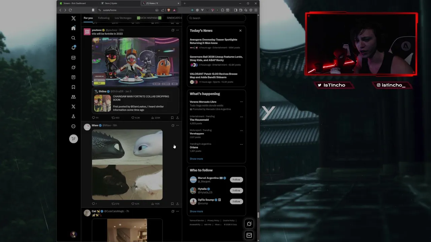Open Lists icon in sidebar
The height and width of the screenshot is (242, 431).
click(73, 77)
